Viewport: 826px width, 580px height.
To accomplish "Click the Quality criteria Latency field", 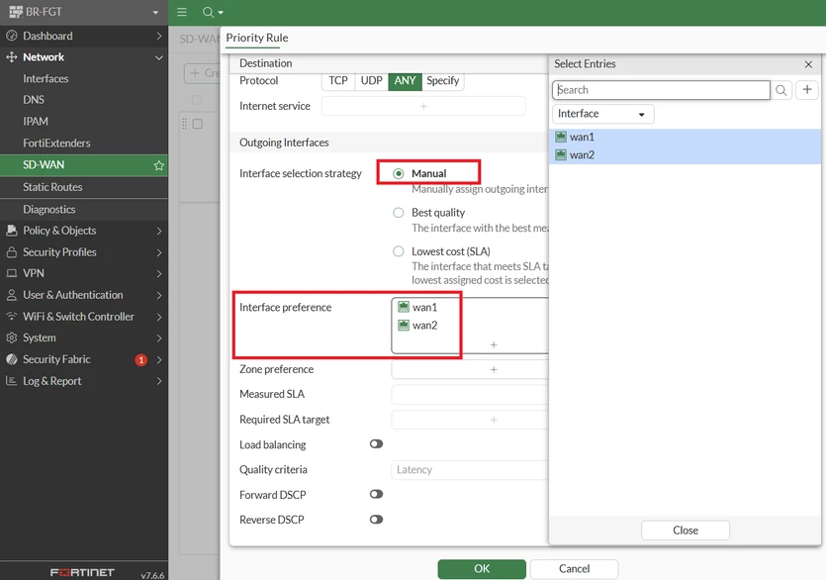I will click(470, 470).
